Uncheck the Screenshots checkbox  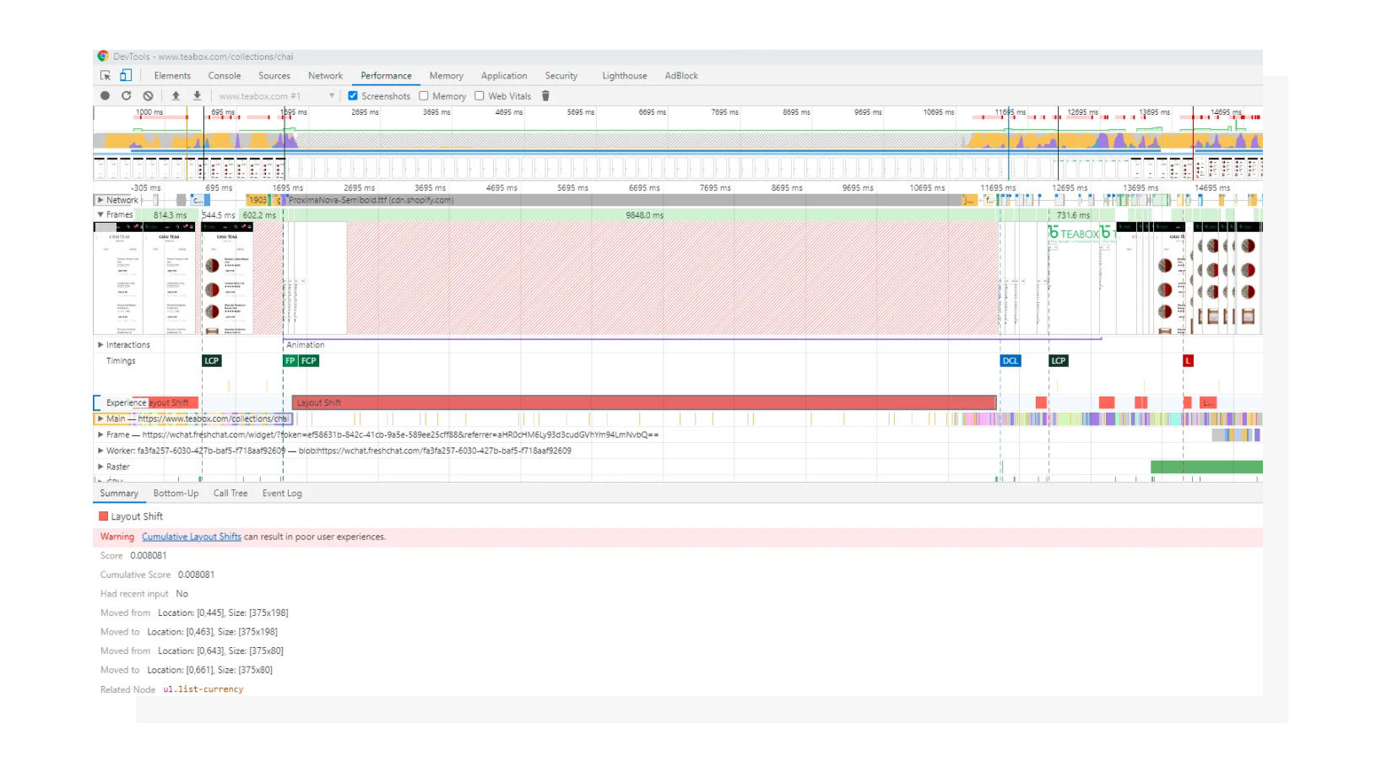pos(353,96)
